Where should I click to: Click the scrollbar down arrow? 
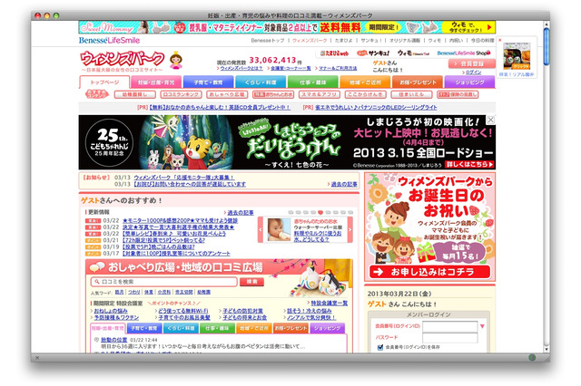click(547, 349)
